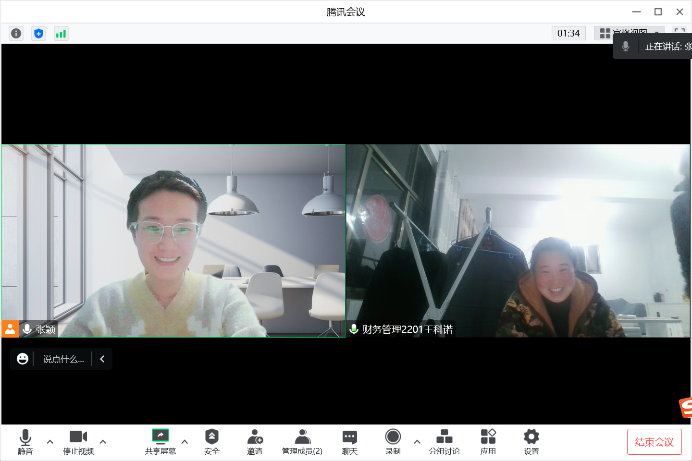Click the blue security shield icon
692x461 pixels.
click(38, 33)
